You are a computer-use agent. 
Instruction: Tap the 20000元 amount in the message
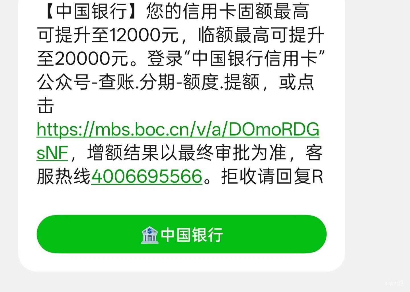tap(91, 59)
